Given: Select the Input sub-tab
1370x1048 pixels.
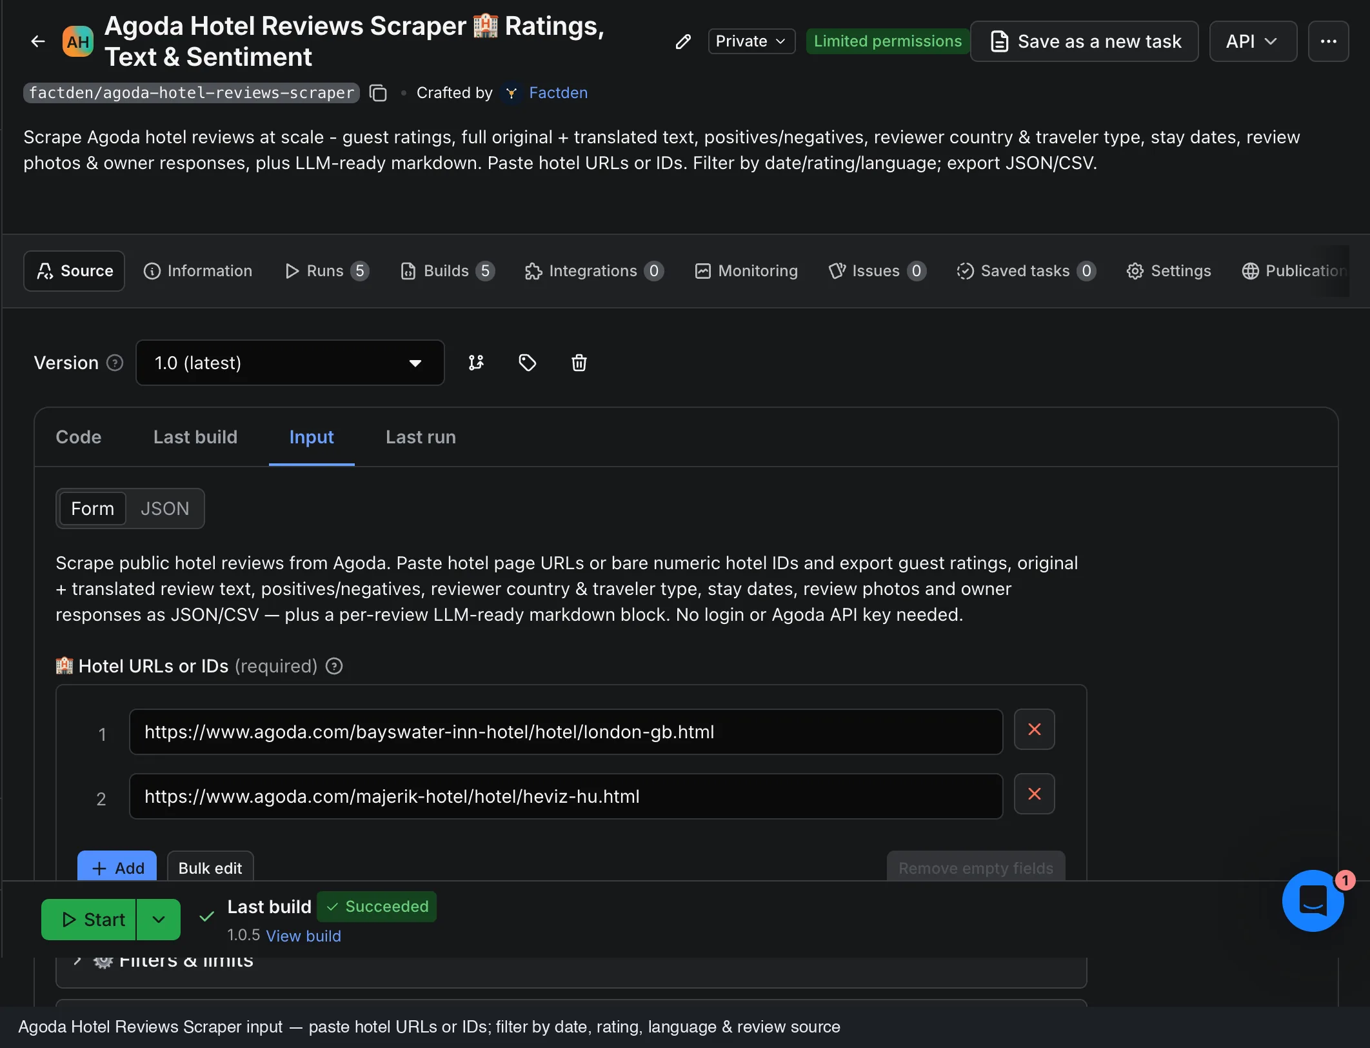Looking at the screenshot, I should (x=312, y=438).
